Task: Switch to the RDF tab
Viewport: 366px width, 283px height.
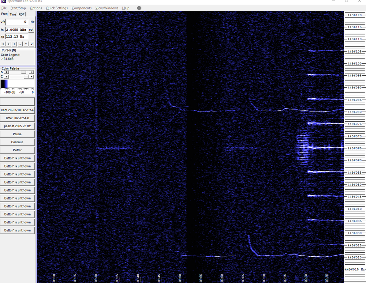Action: click(x=22, y=14)
